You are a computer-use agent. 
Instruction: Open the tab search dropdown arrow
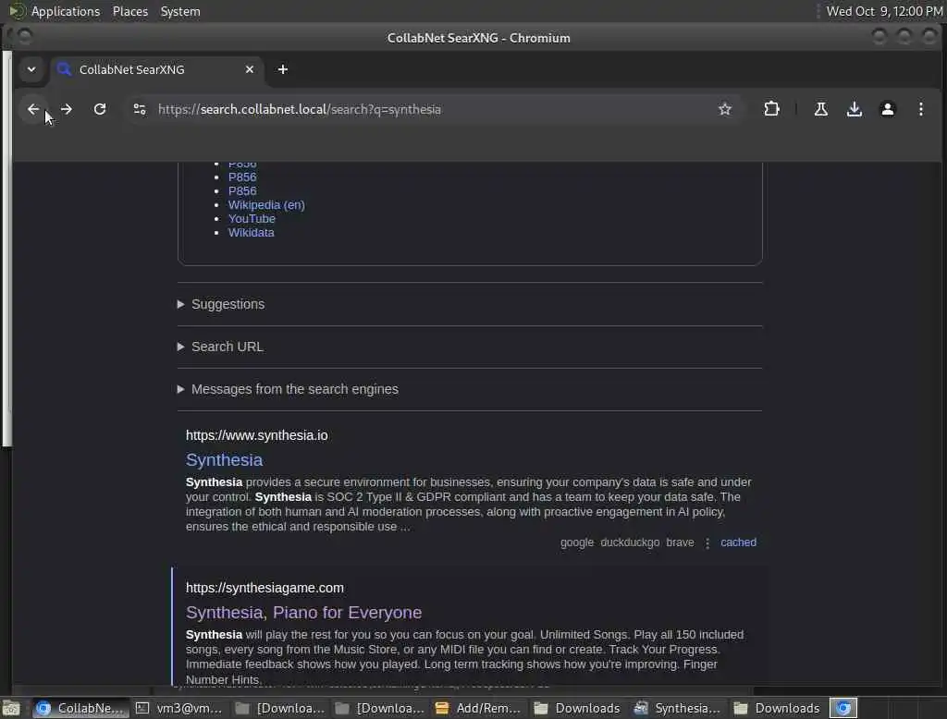point(31,69)
